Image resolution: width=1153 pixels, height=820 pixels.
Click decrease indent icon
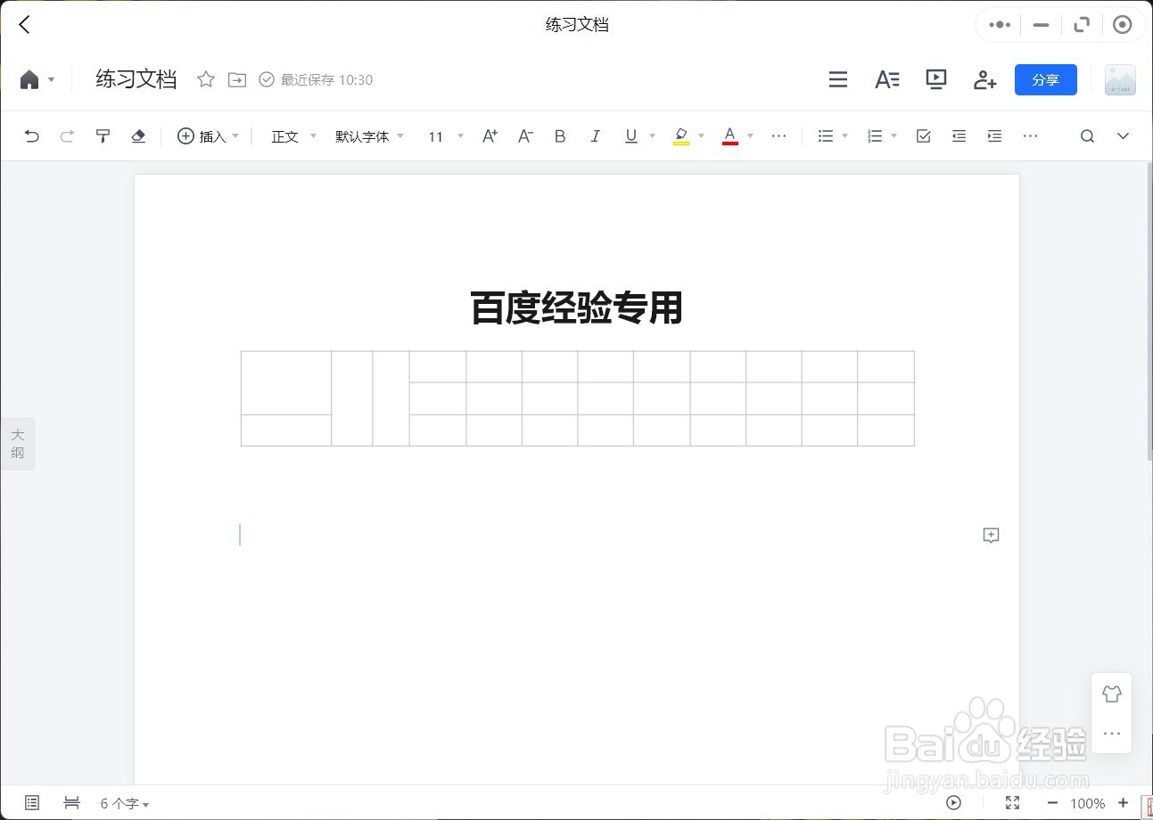959,136
